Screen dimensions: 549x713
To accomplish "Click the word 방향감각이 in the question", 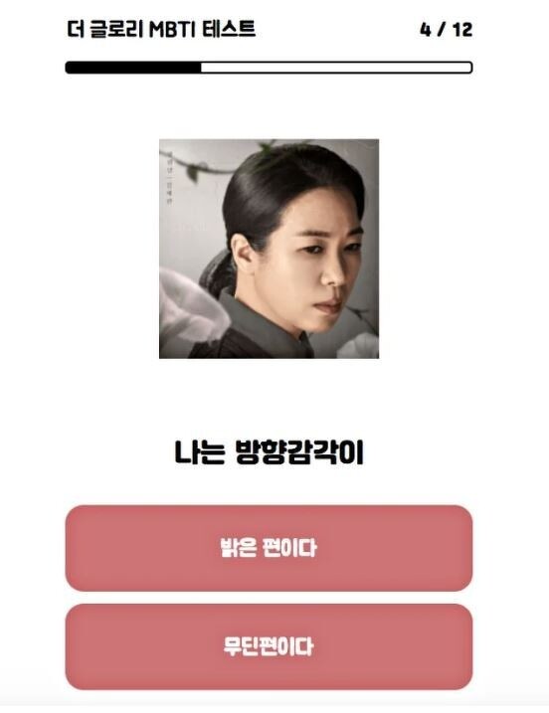I will click(299, 452).
